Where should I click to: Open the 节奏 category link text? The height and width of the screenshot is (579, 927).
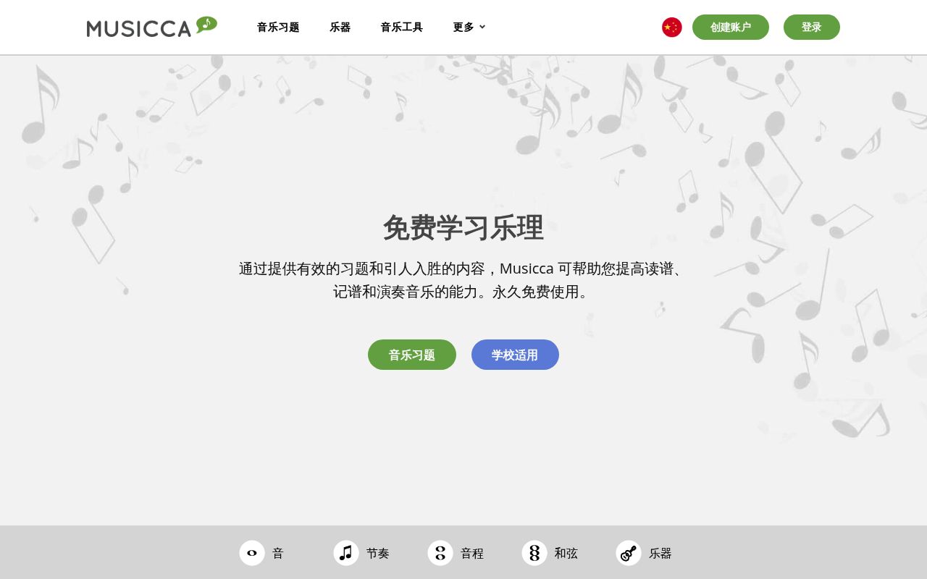click(378, 554)
